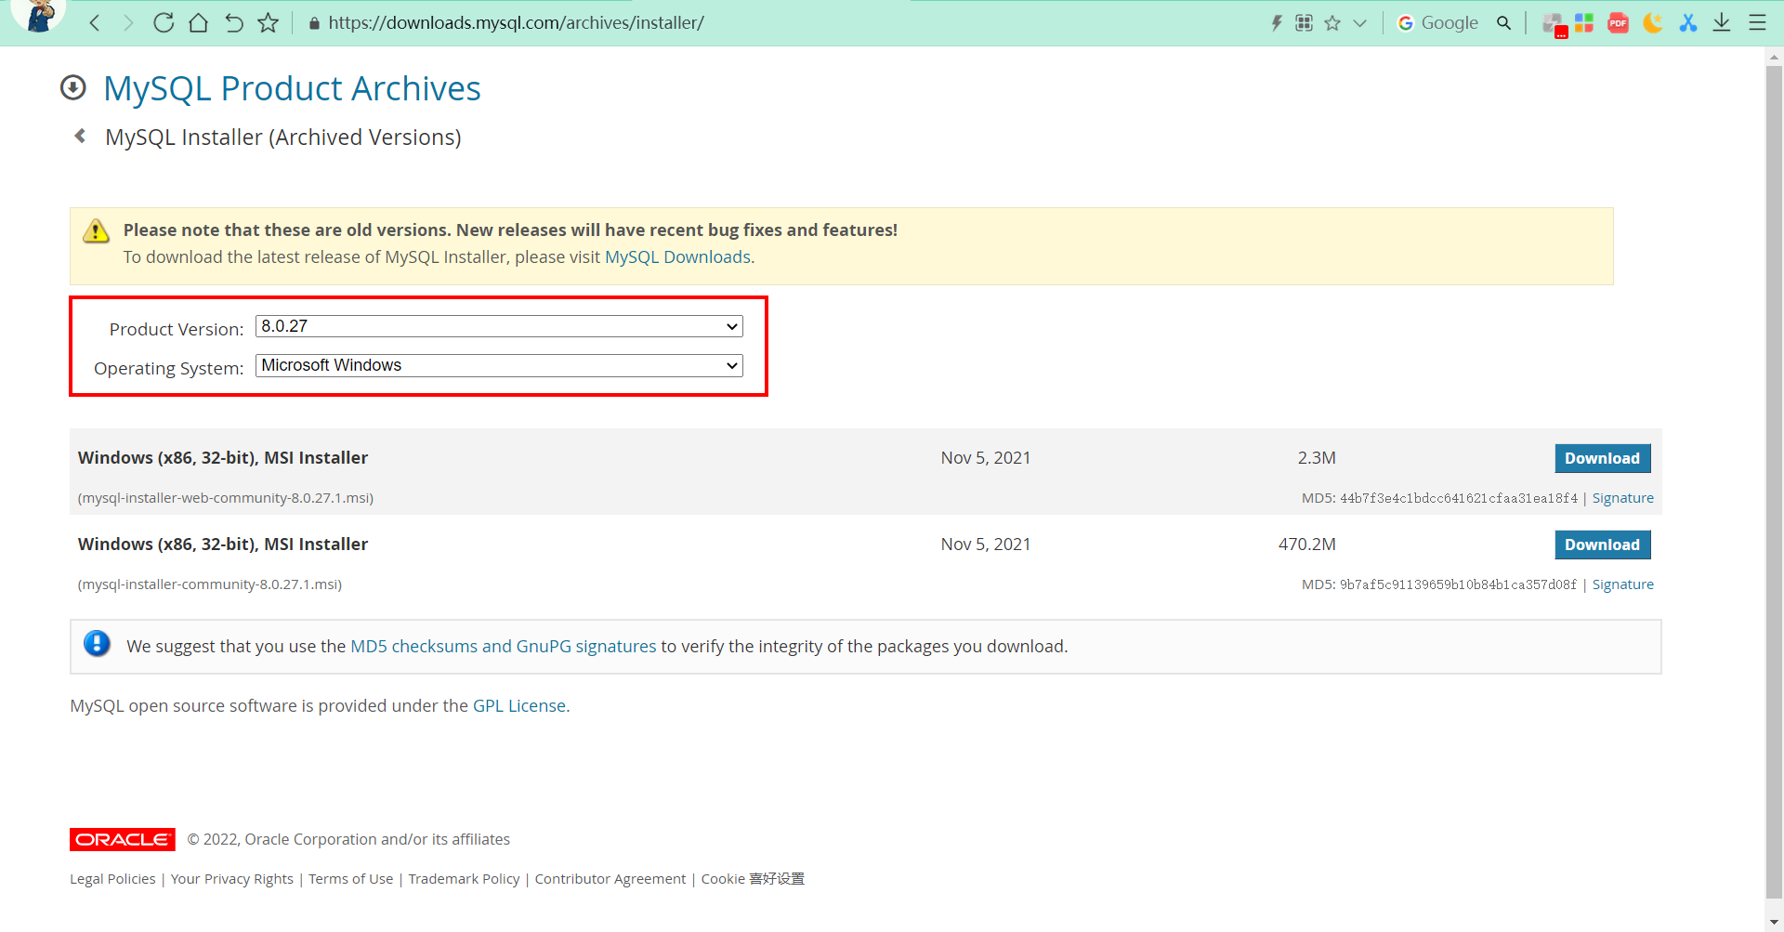Click the user avatar in the top-left corner
This screenshot has width=1784, height=932.
[39, 16]
